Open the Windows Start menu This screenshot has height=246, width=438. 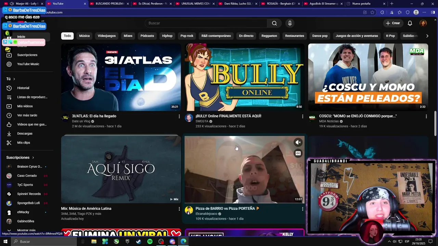coord(5,242)
